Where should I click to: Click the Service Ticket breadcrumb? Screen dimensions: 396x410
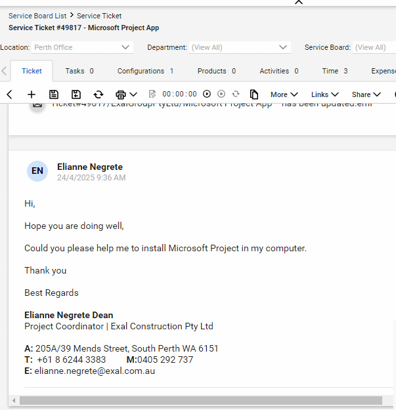pos(99,16)
